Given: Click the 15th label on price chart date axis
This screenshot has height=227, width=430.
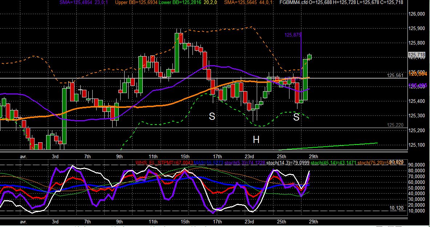Looking at the screenshot, I should [x=185, y=156].
